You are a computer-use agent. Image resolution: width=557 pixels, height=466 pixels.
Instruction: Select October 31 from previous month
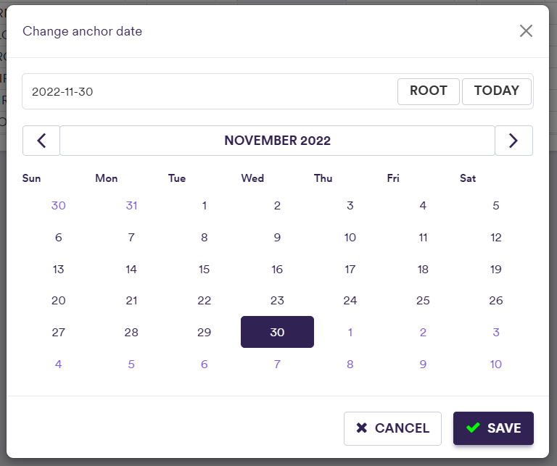click(x=131, y=205)
